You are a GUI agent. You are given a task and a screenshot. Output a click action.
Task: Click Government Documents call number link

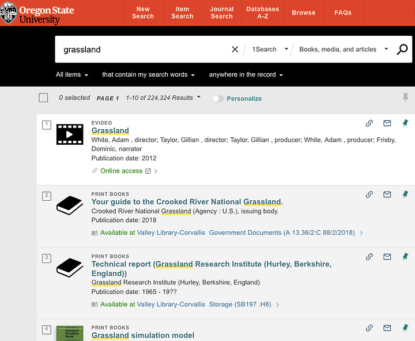pyautogui.click(x=282, y=233)
